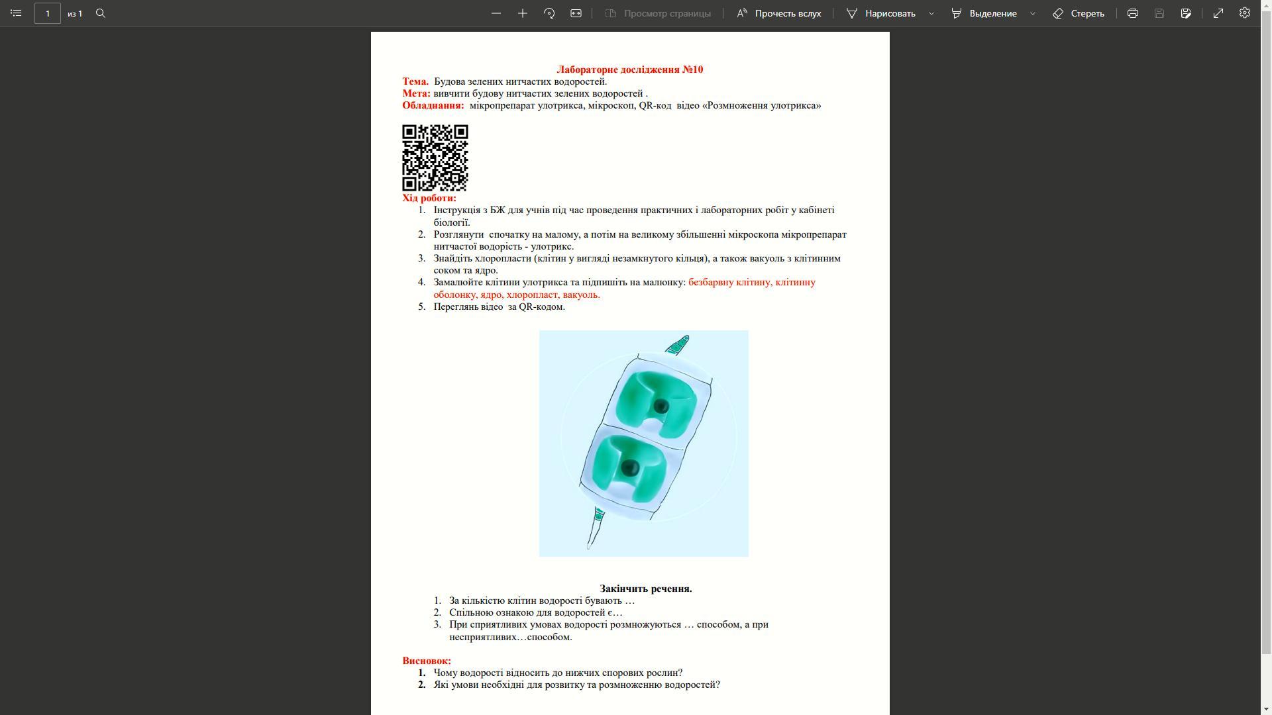Open PDF settings gear icon
1272x715 pixels.
tap(1245, 13)
